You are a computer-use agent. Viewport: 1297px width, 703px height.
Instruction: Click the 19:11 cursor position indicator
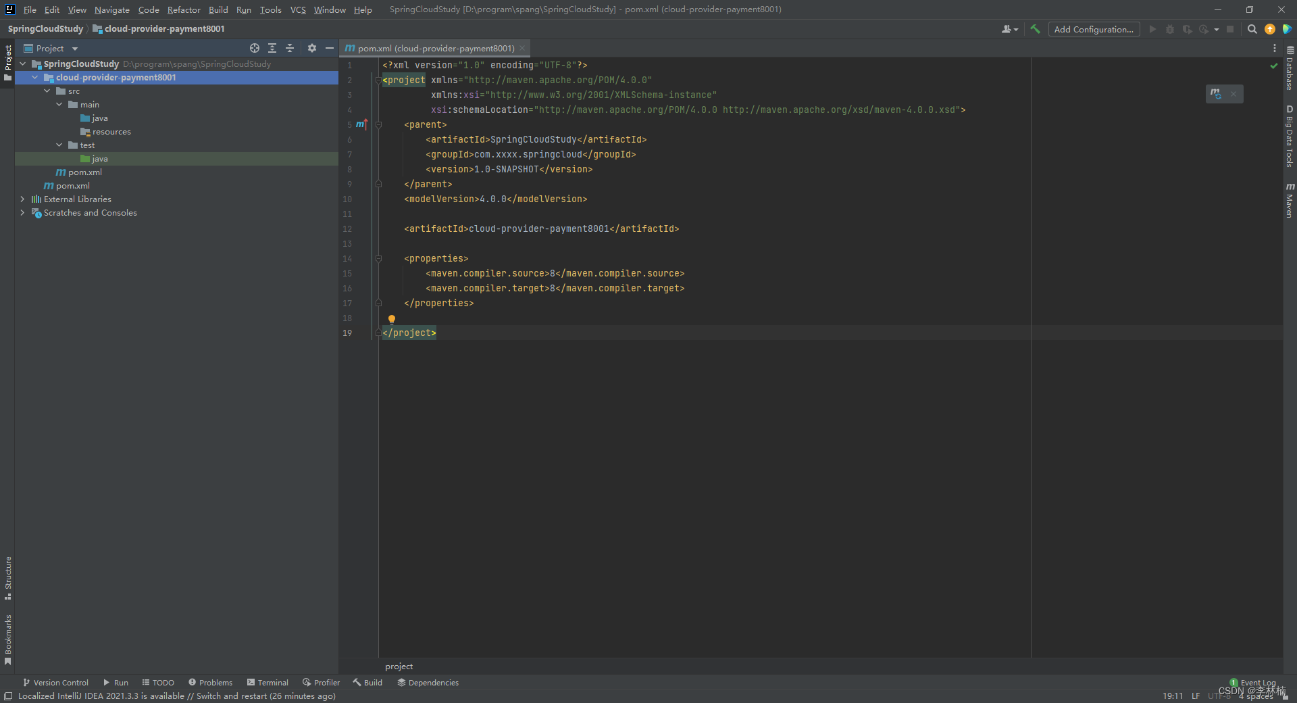tap(1173, 696)
